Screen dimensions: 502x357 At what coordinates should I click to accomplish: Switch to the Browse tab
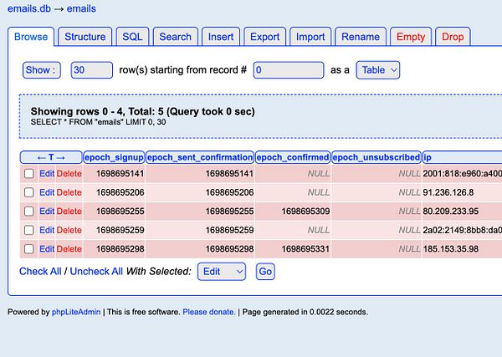point(31,37)
